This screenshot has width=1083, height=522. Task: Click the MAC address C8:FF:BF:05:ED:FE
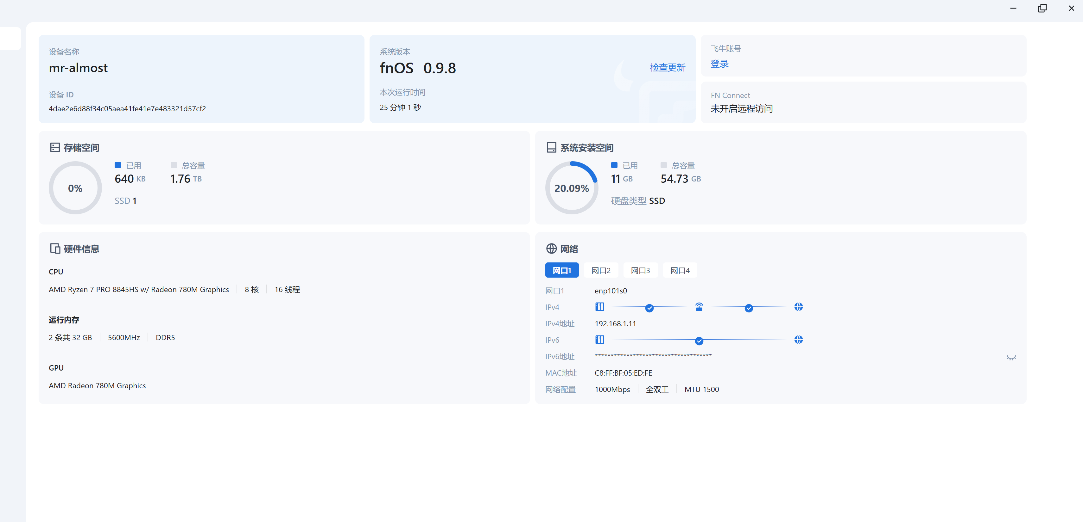point(623,373)
